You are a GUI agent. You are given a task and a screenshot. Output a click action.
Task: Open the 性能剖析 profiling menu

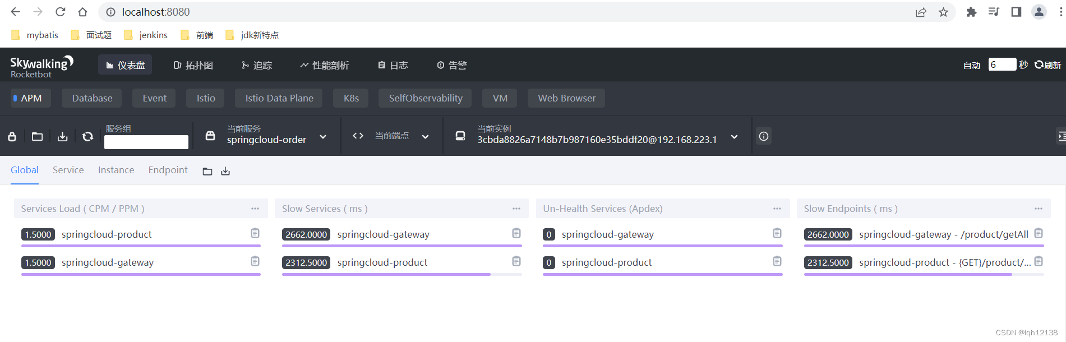pyautogui.click(x=324, y=65)
